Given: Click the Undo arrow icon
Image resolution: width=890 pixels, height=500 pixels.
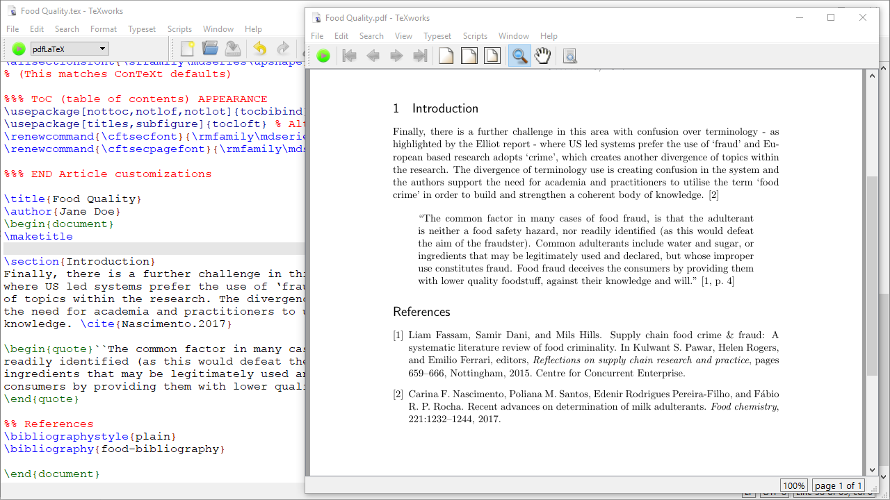Looking at the screenshot, I should pyautogui.click(x=259, y=49).
